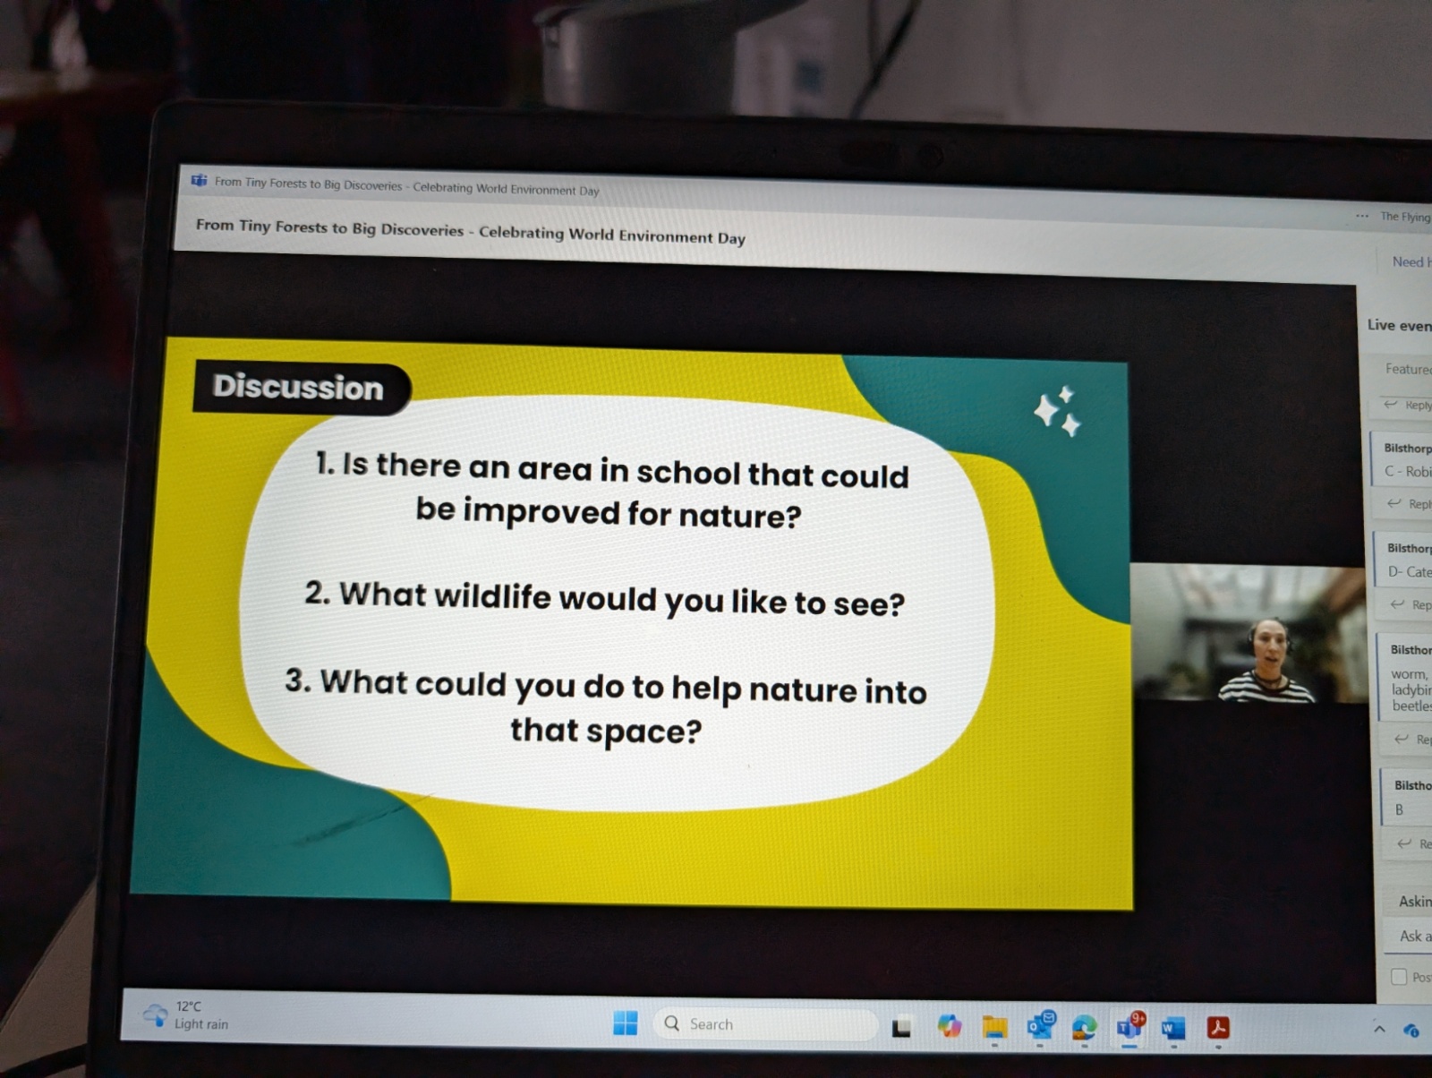Click 'The Flying' text in the top bar
Viewport: 1432px width, 1078px height.
[1405, 217]
